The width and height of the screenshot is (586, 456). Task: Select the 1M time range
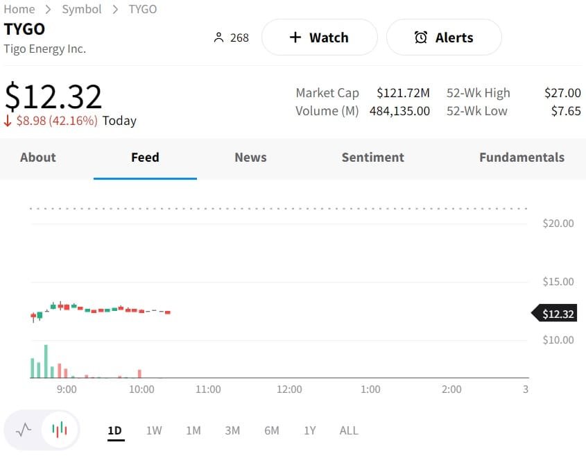click(x=193, y=430)
